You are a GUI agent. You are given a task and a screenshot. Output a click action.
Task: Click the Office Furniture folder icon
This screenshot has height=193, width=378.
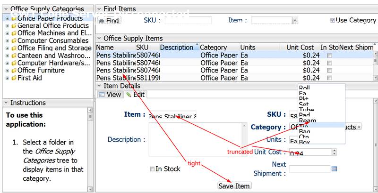point(14,70)
